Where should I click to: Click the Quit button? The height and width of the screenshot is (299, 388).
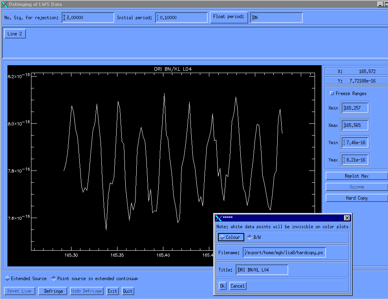coord(128,291)
